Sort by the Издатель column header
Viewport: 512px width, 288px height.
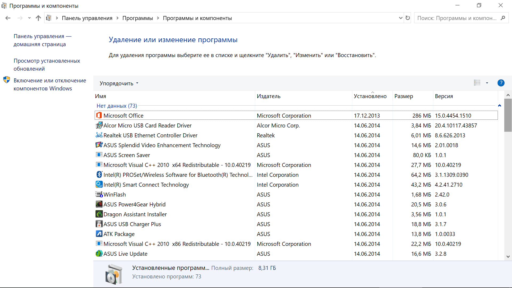[x=269, y=96]
